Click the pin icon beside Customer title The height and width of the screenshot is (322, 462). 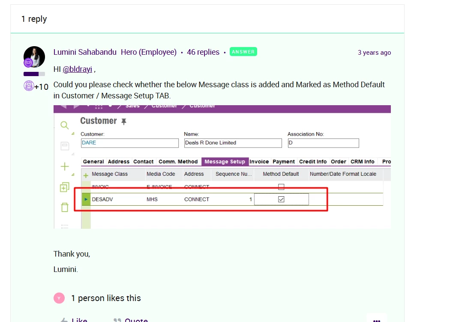(x=124, y=121)
